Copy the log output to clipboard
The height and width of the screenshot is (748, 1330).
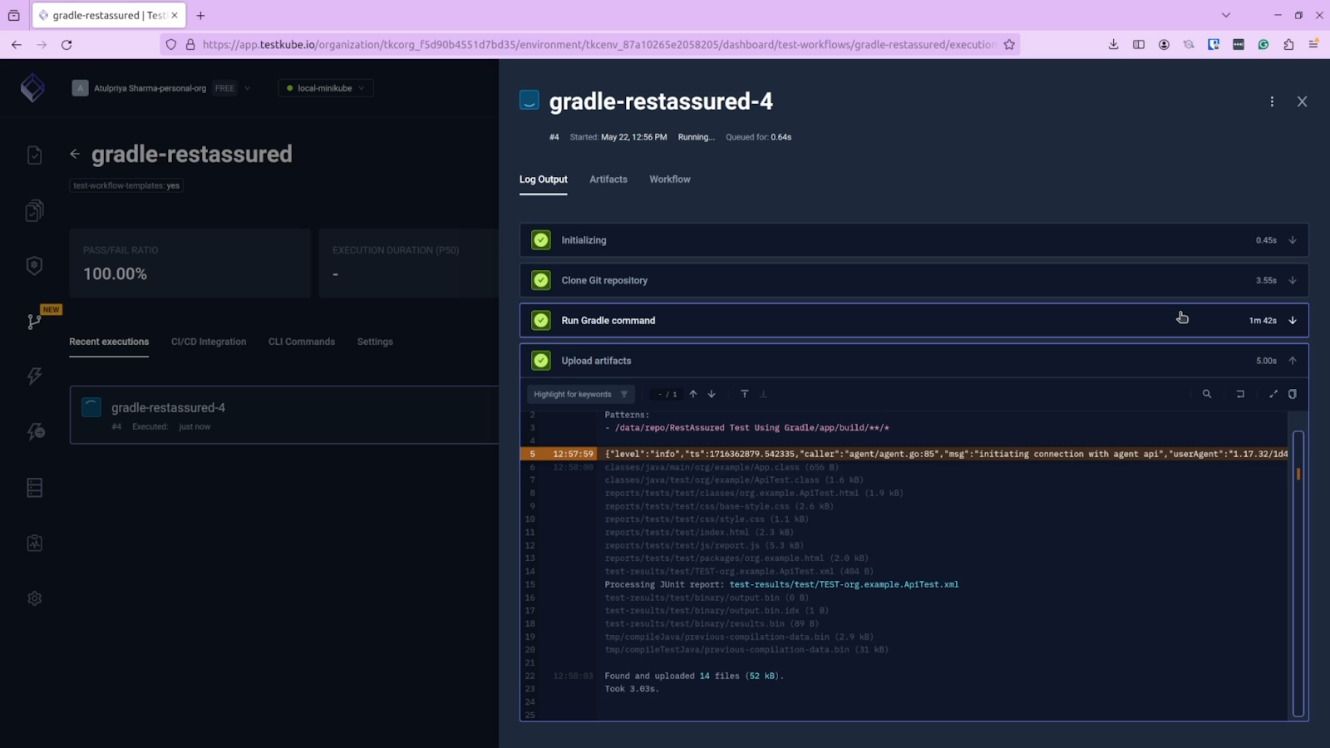[1293, 394]
